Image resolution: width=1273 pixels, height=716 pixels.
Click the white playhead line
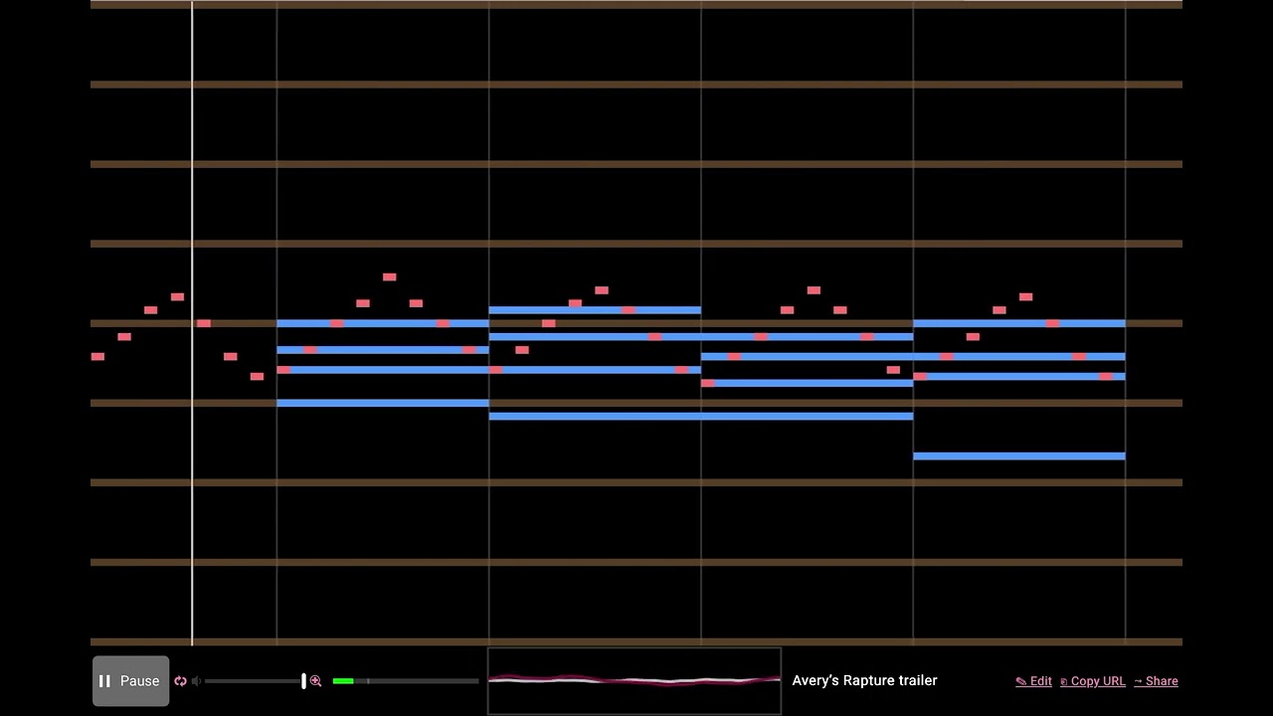(x=192, y=323)
